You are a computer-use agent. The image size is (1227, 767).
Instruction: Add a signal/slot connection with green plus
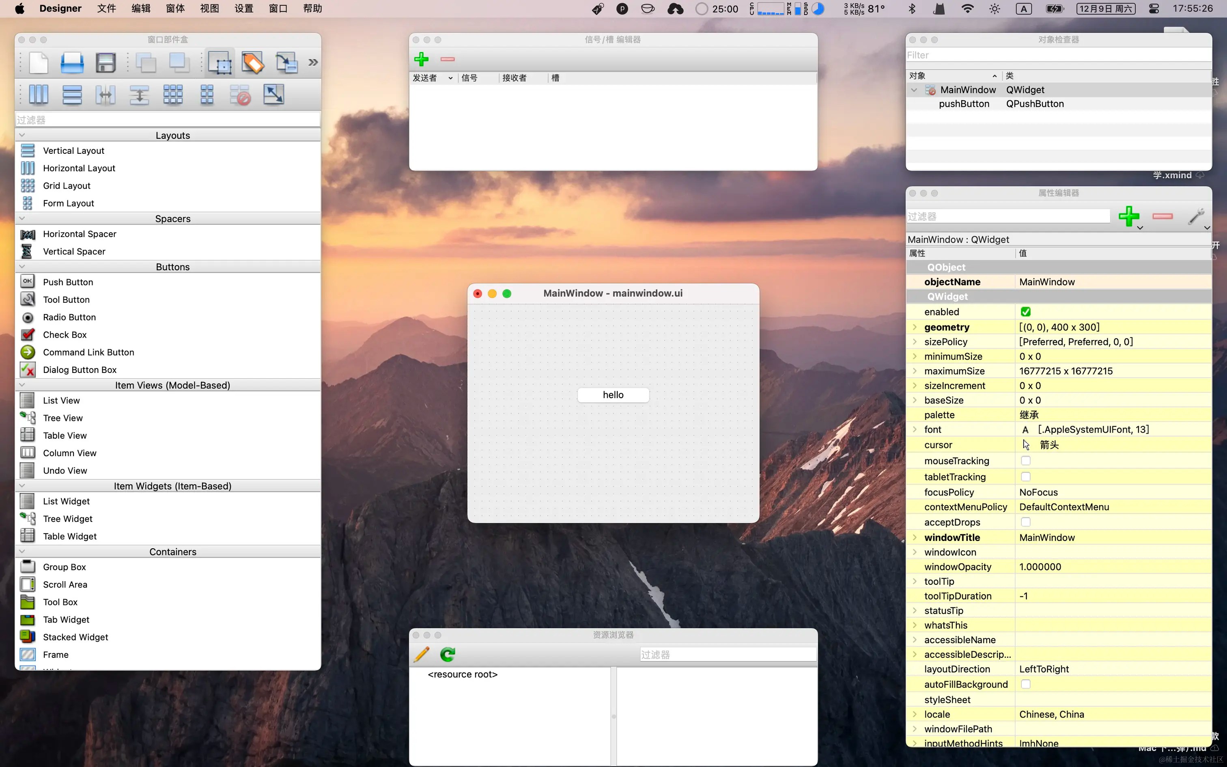point(421,59)
